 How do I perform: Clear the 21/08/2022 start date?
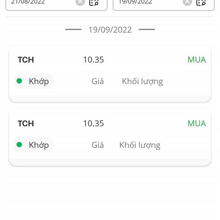coord(80,2)
